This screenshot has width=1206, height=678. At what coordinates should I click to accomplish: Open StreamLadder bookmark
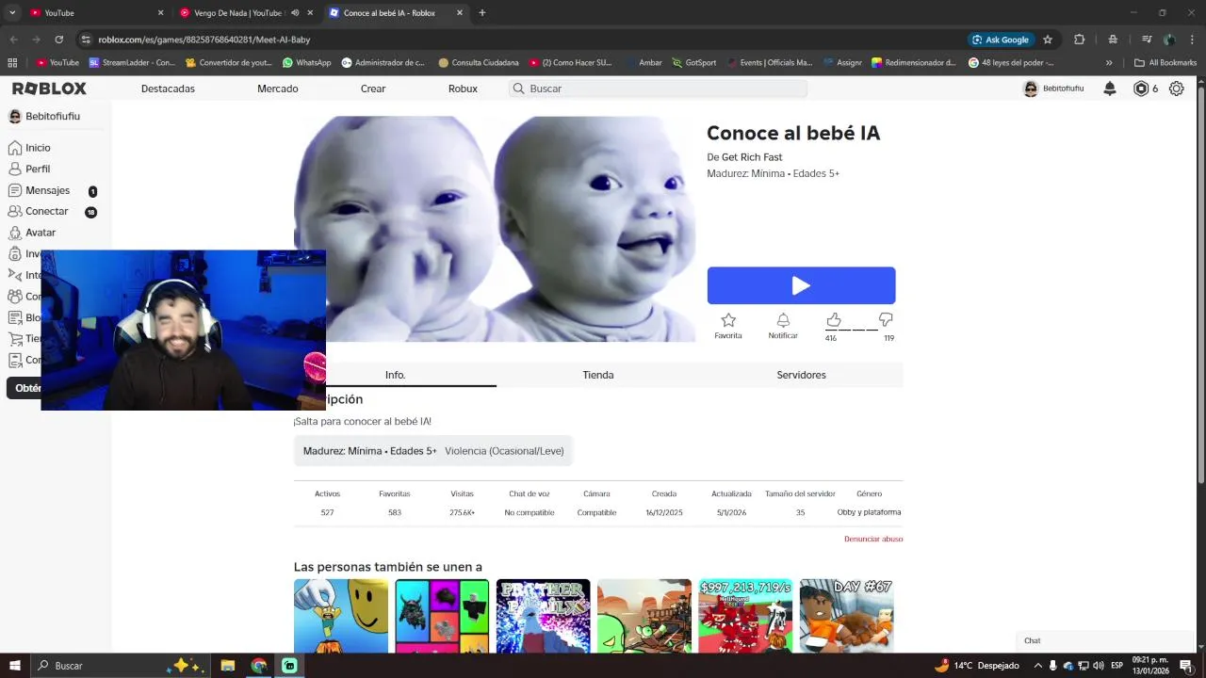pos(132,63)
